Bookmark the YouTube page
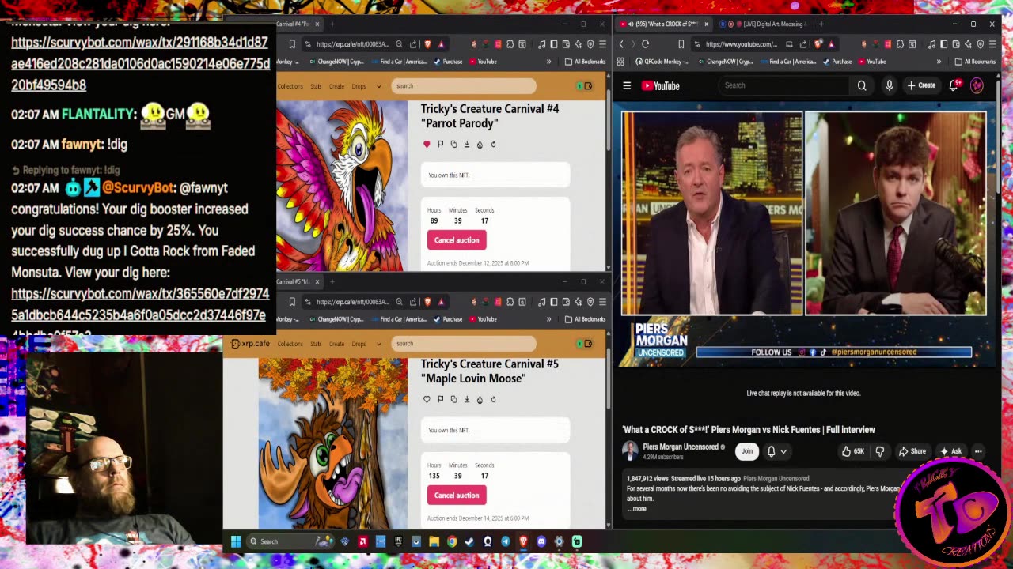 (x=681, y=44)
